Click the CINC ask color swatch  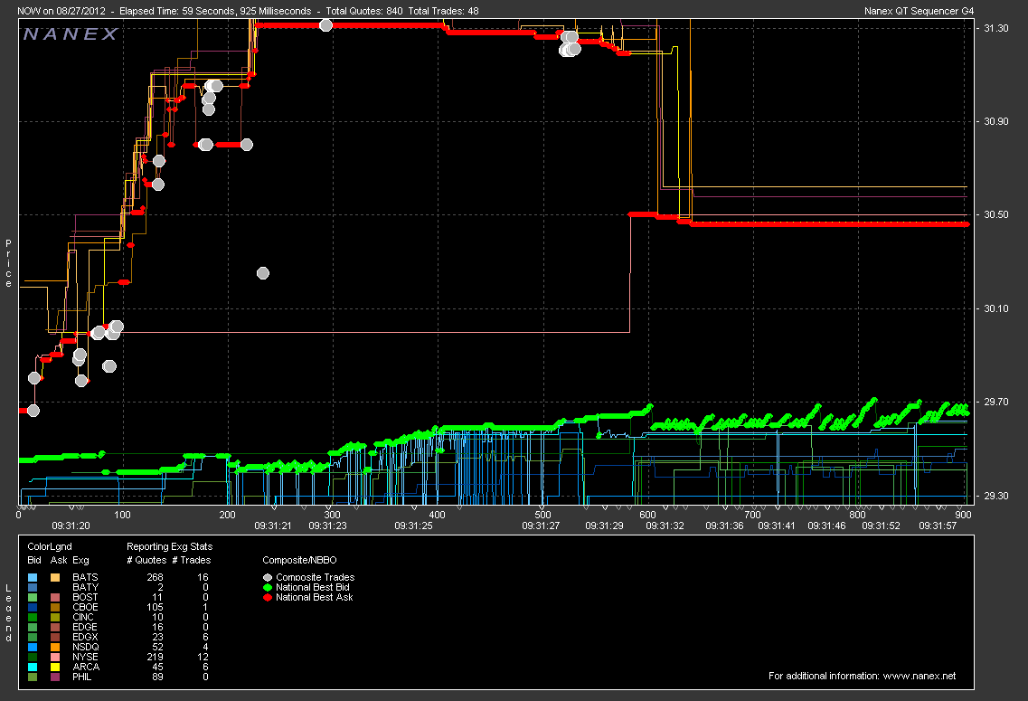[55, 617]
